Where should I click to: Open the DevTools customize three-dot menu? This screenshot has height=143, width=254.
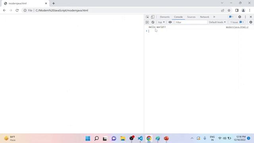click(x=245, y=17)
